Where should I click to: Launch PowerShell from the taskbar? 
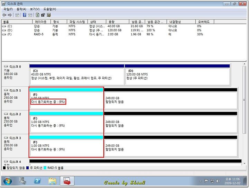coord(37,181)
